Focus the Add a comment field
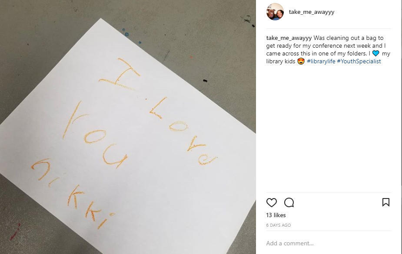 [x=329, y=243]
